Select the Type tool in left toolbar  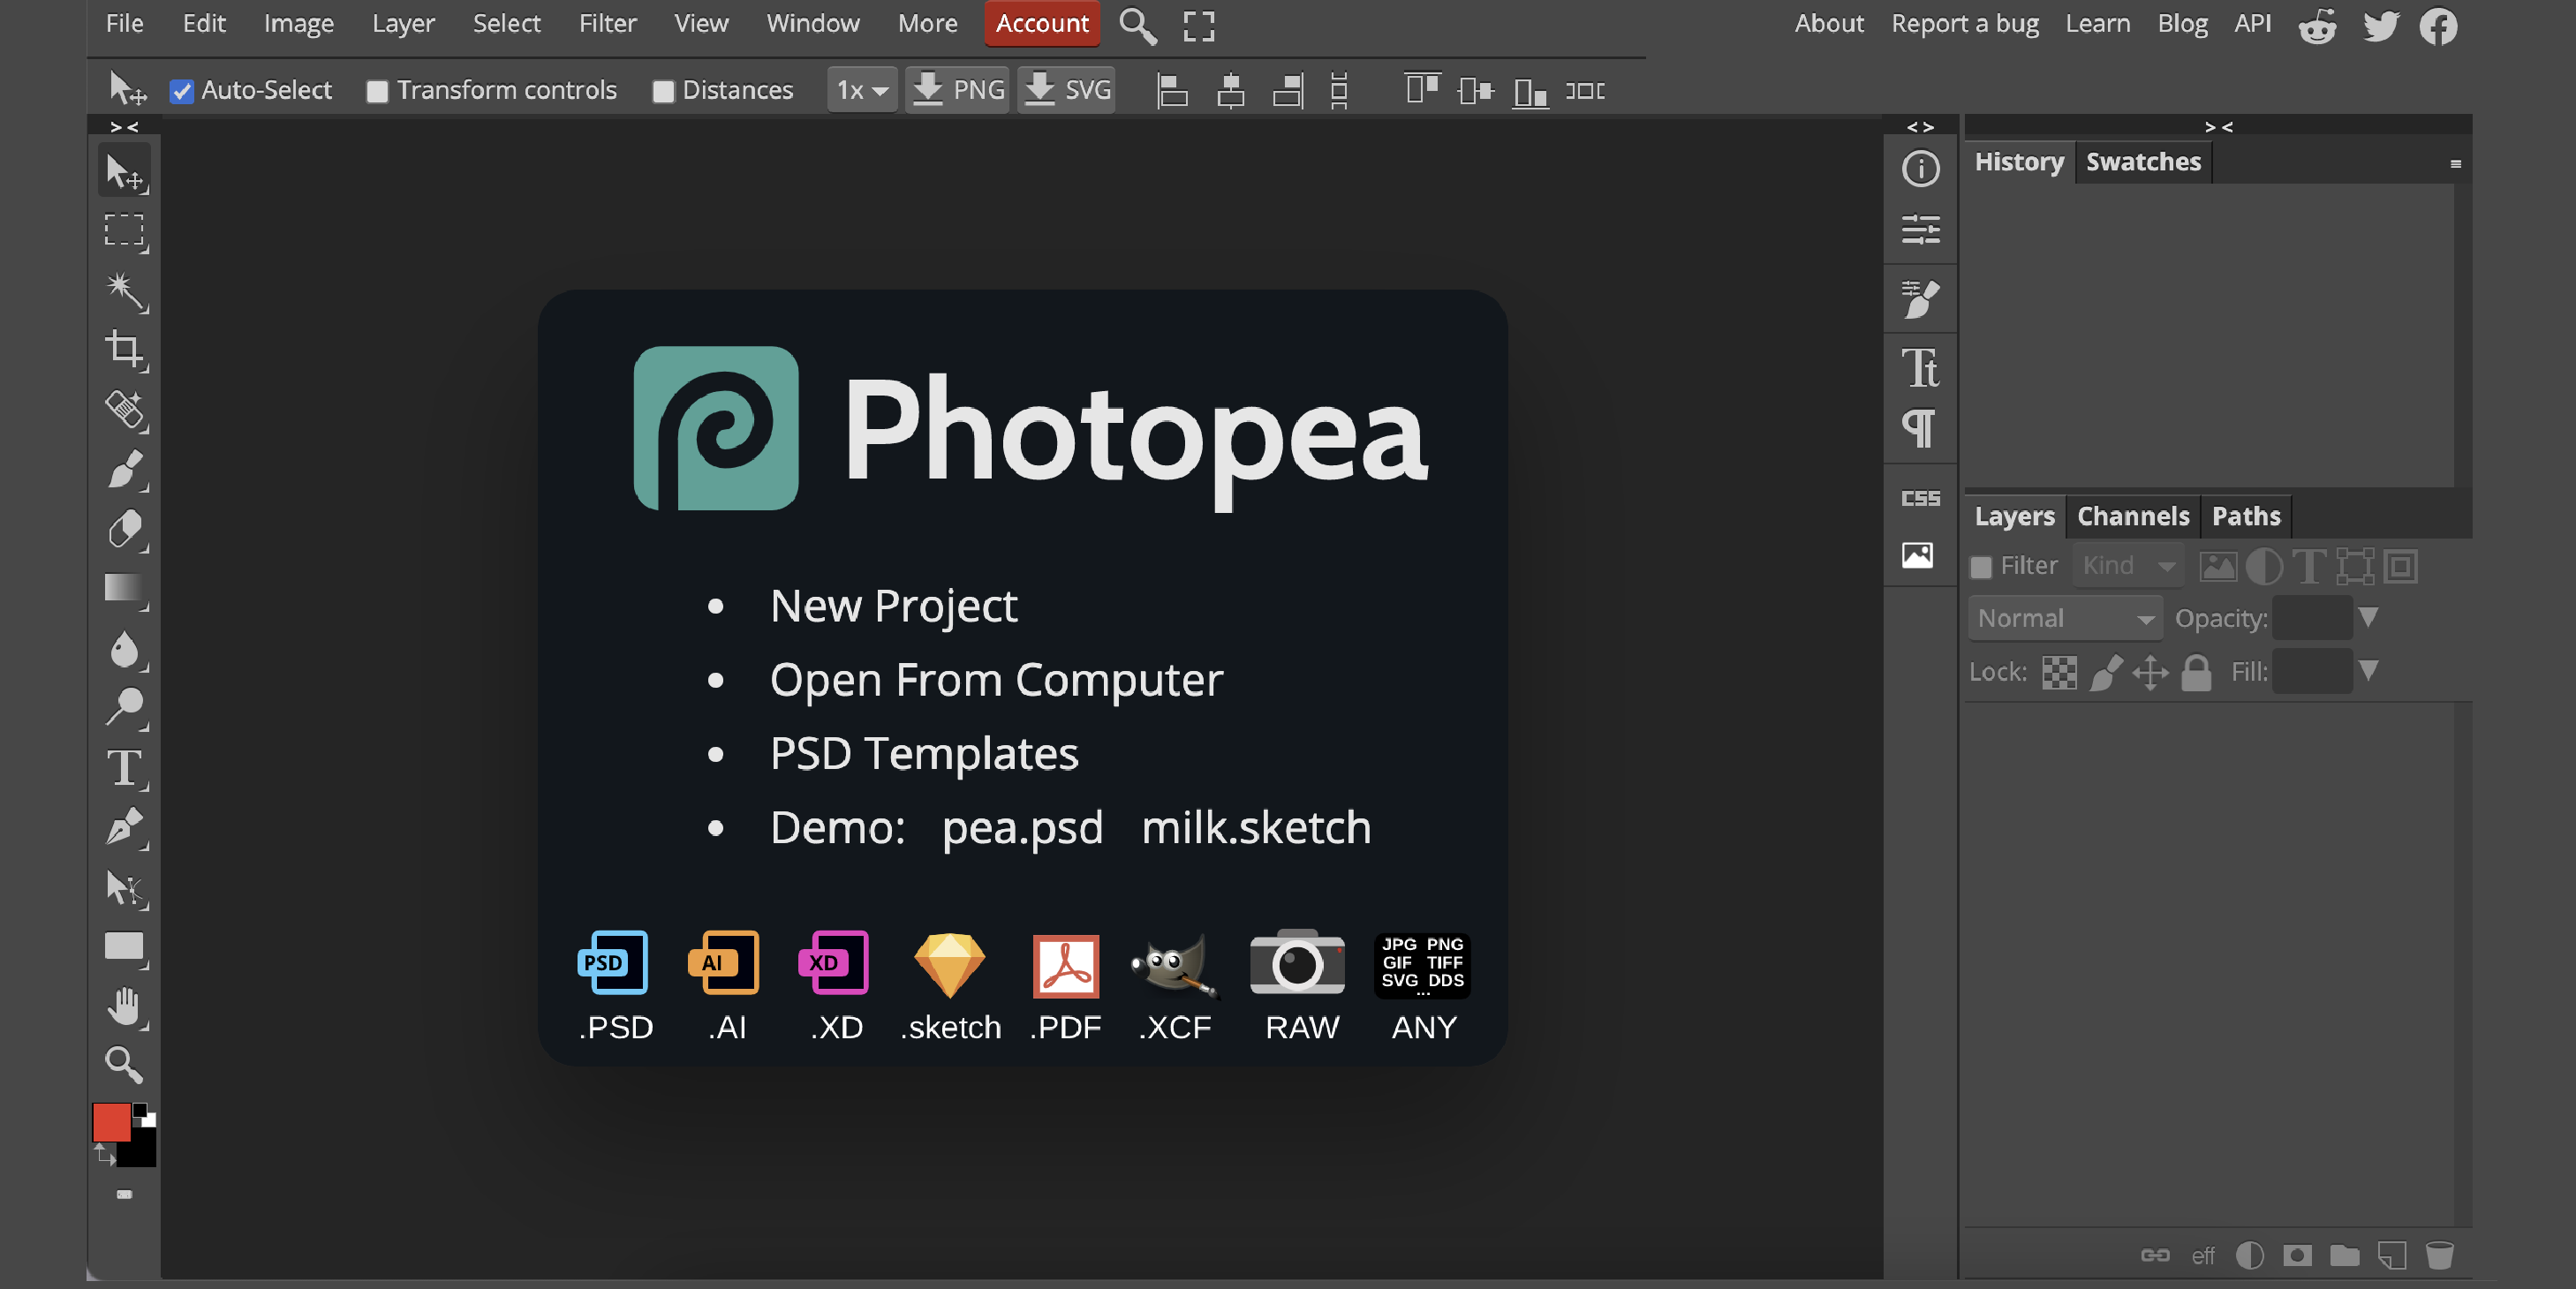124,768
